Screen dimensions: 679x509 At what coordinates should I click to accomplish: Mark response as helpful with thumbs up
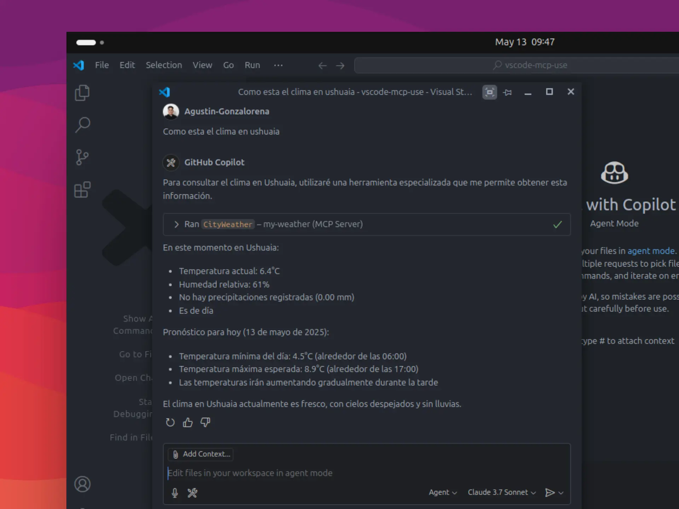pyautogui.click(x=188, y=422)
